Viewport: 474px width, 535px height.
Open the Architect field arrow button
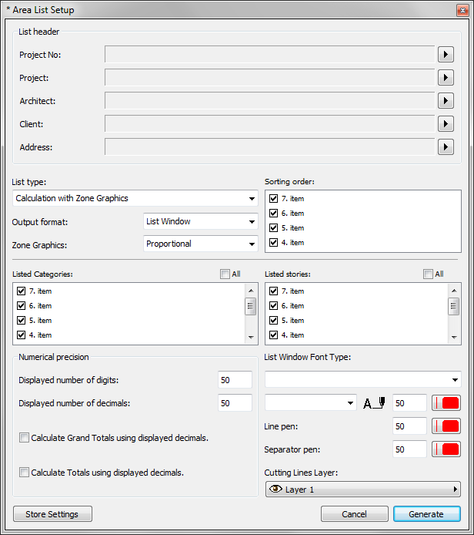(446, 100)
